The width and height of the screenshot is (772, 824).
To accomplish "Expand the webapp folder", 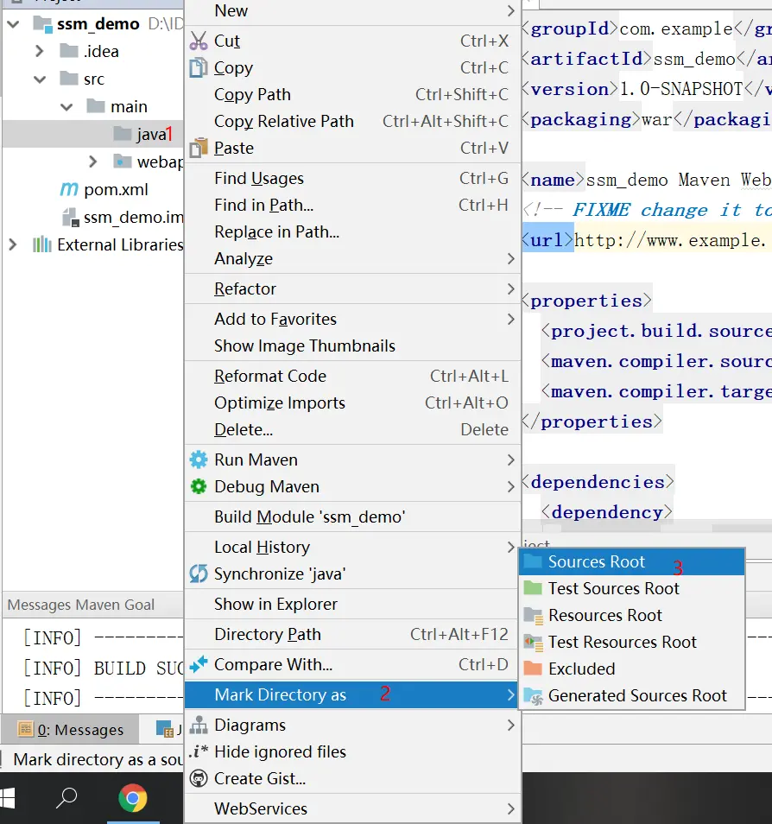I will point(93,162).
